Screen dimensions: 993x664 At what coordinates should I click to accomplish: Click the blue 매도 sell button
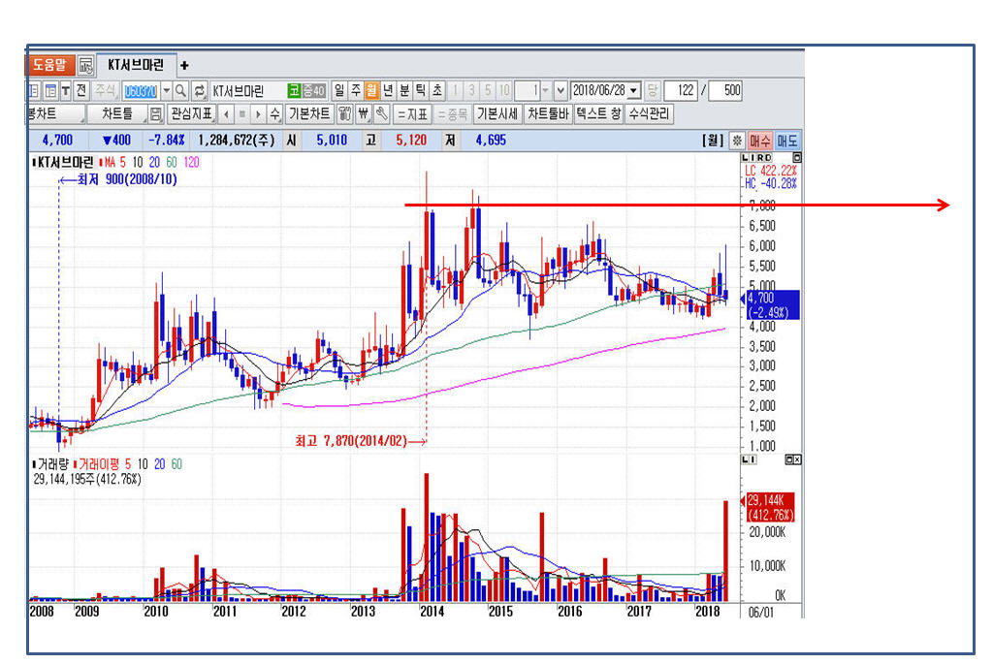point(787,141)
